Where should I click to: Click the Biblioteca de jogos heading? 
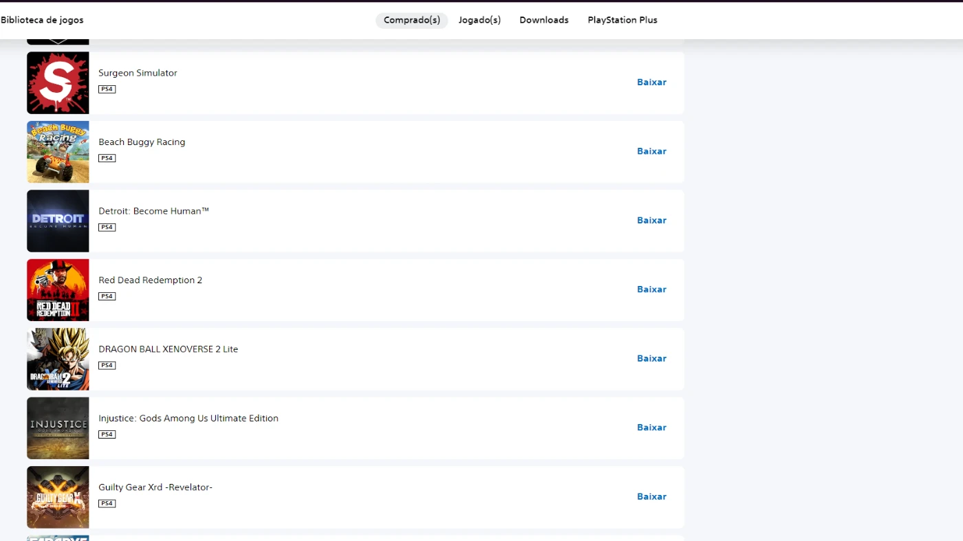[x=42, y=21]
